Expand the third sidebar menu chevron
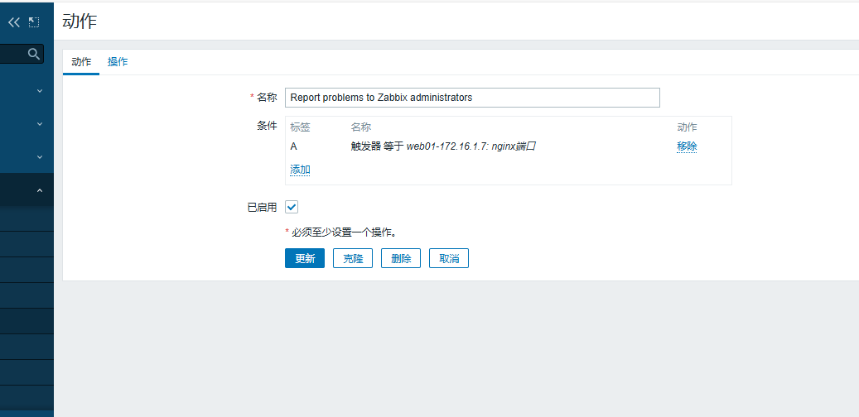 pos(40,157)
